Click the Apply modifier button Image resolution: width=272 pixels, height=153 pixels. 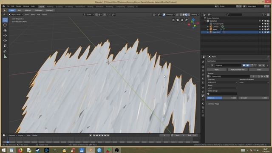[216, 70]
